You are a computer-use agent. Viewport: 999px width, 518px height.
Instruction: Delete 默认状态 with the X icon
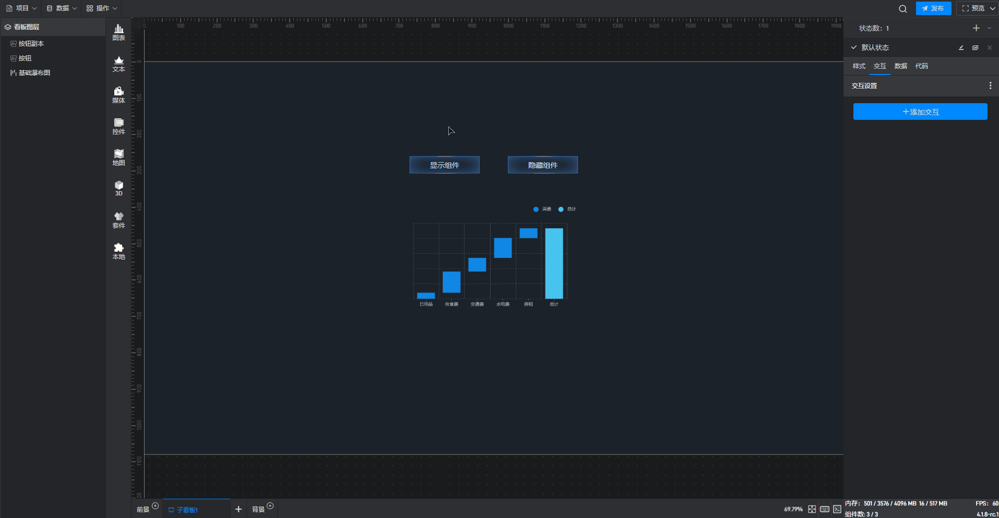[x=989, y=47]
